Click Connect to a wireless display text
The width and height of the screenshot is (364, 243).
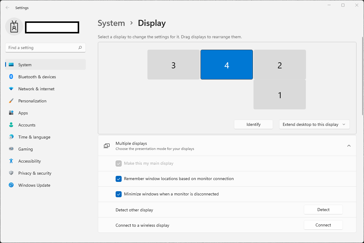pos(142,225)
